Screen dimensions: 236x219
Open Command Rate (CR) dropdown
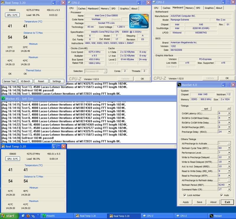[229, 189]
